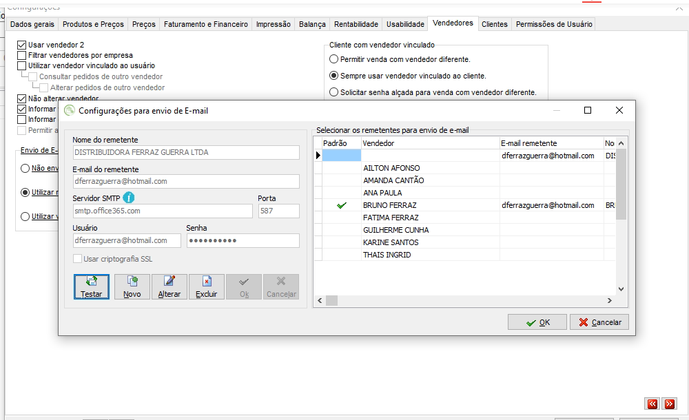The width and height of the screenshot is (689, 420).
Task: Switch to Produtos e Preços tab
Action: [93, 24]
